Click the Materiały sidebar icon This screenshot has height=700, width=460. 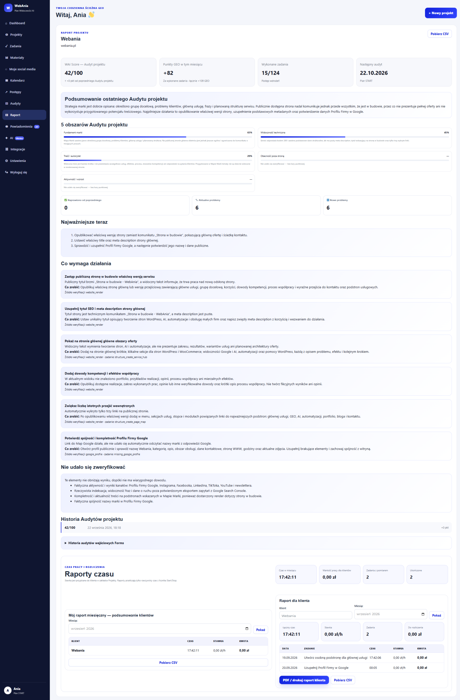(x=7, y=58)
